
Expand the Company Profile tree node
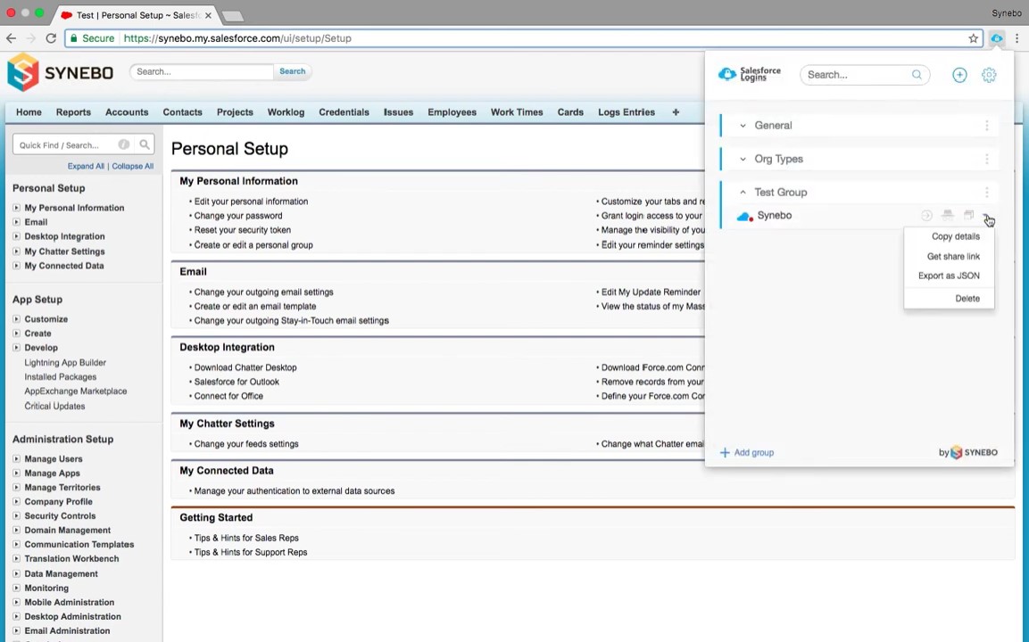[16, 501]
